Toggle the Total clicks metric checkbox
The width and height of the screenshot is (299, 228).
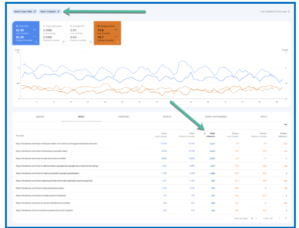pos(17,26)
